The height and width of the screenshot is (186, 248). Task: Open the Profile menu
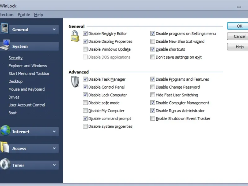coord(24,15)
